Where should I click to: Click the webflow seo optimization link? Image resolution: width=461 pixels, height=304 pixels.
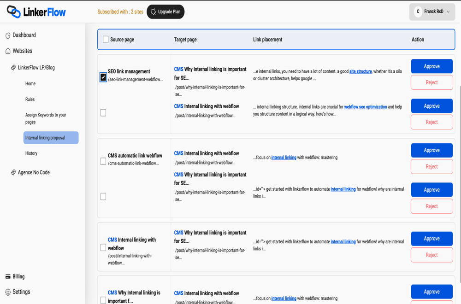click(366, 106)
